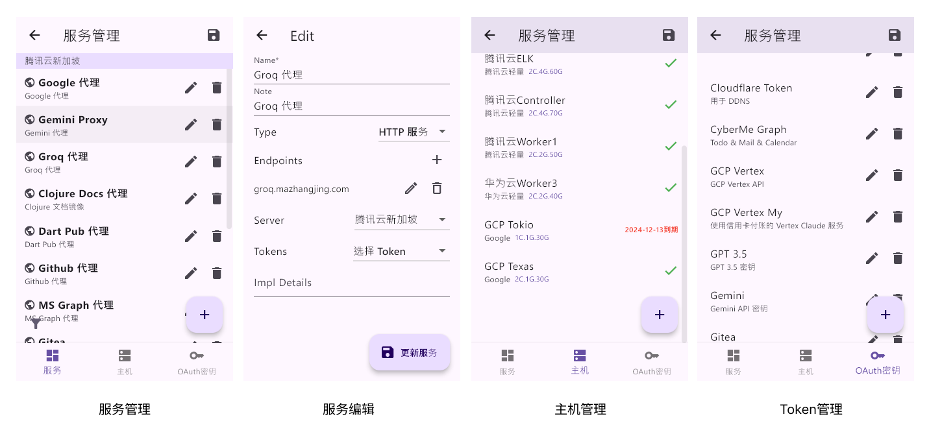This screenshot has width=929, height=434.
Task: Edit the GCP Vertex token with pencil icon
Action: [x=872, y=175]
